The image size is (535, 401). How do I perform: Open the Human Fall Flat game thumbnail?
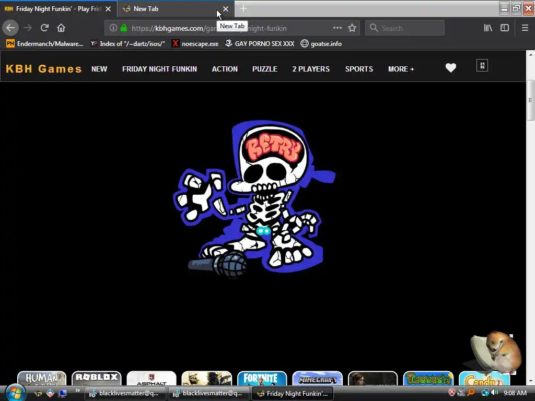point(42,378)
